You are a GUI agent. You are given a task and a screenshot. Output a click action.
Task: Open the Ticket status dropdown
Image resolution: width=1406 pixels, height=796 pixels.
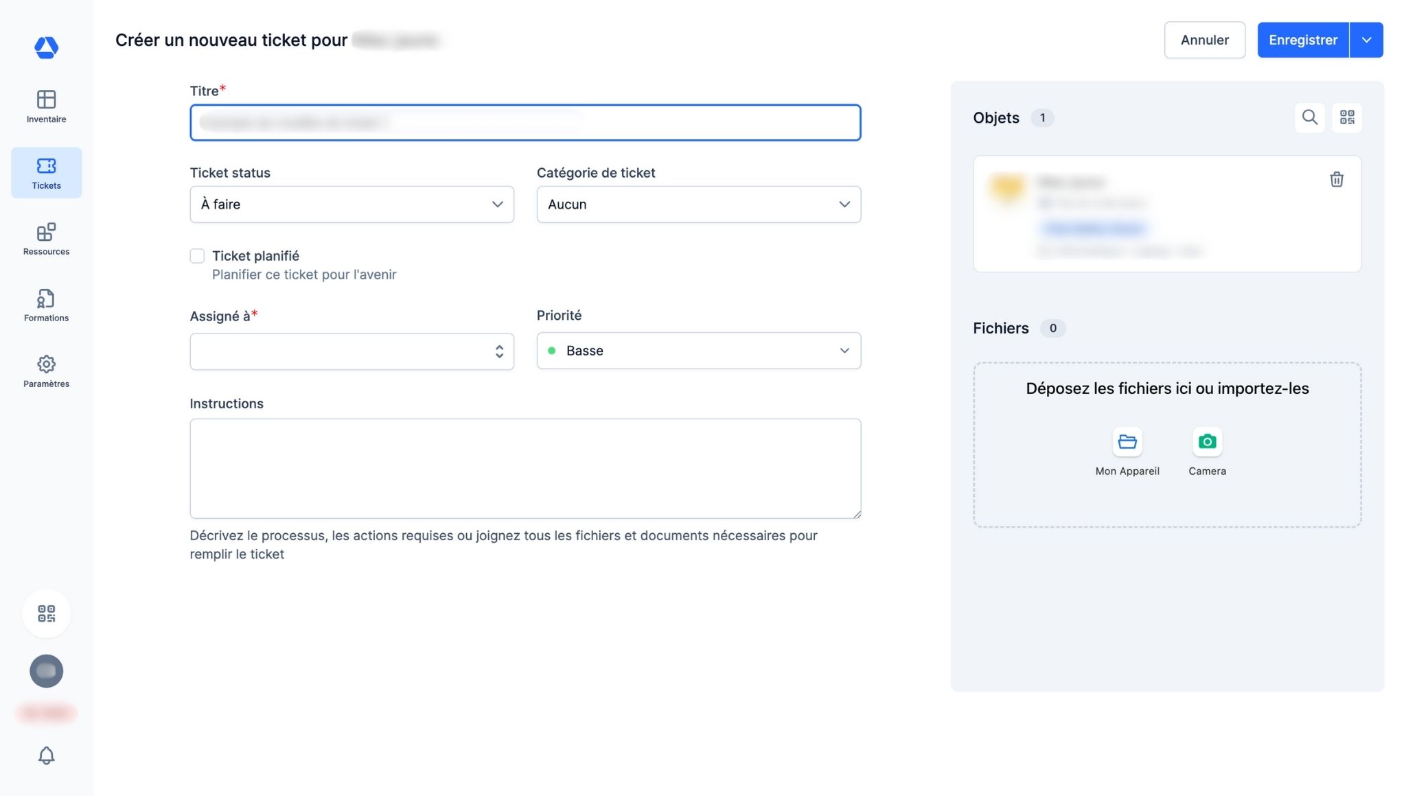(351, 204)
